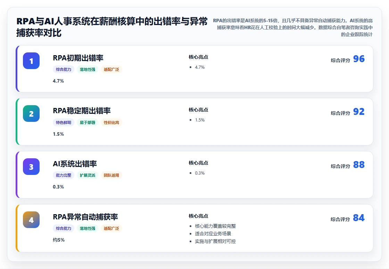Viewport: 389px width, 269px height.
Task: Click the bold 1.5% value under tags
Action: tap(58, 134)
